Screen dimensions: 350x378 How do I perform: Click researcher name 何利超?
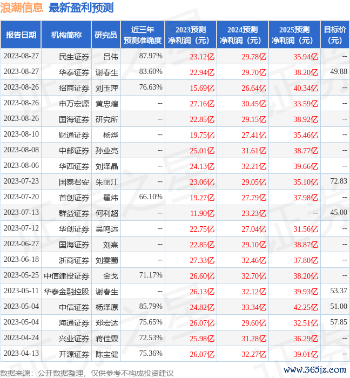pos(107,214)
